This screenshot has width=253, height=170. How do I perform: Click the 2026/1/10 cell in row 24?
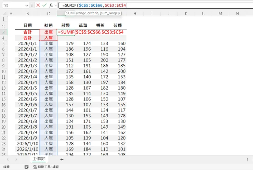click(x=27, y=149)
